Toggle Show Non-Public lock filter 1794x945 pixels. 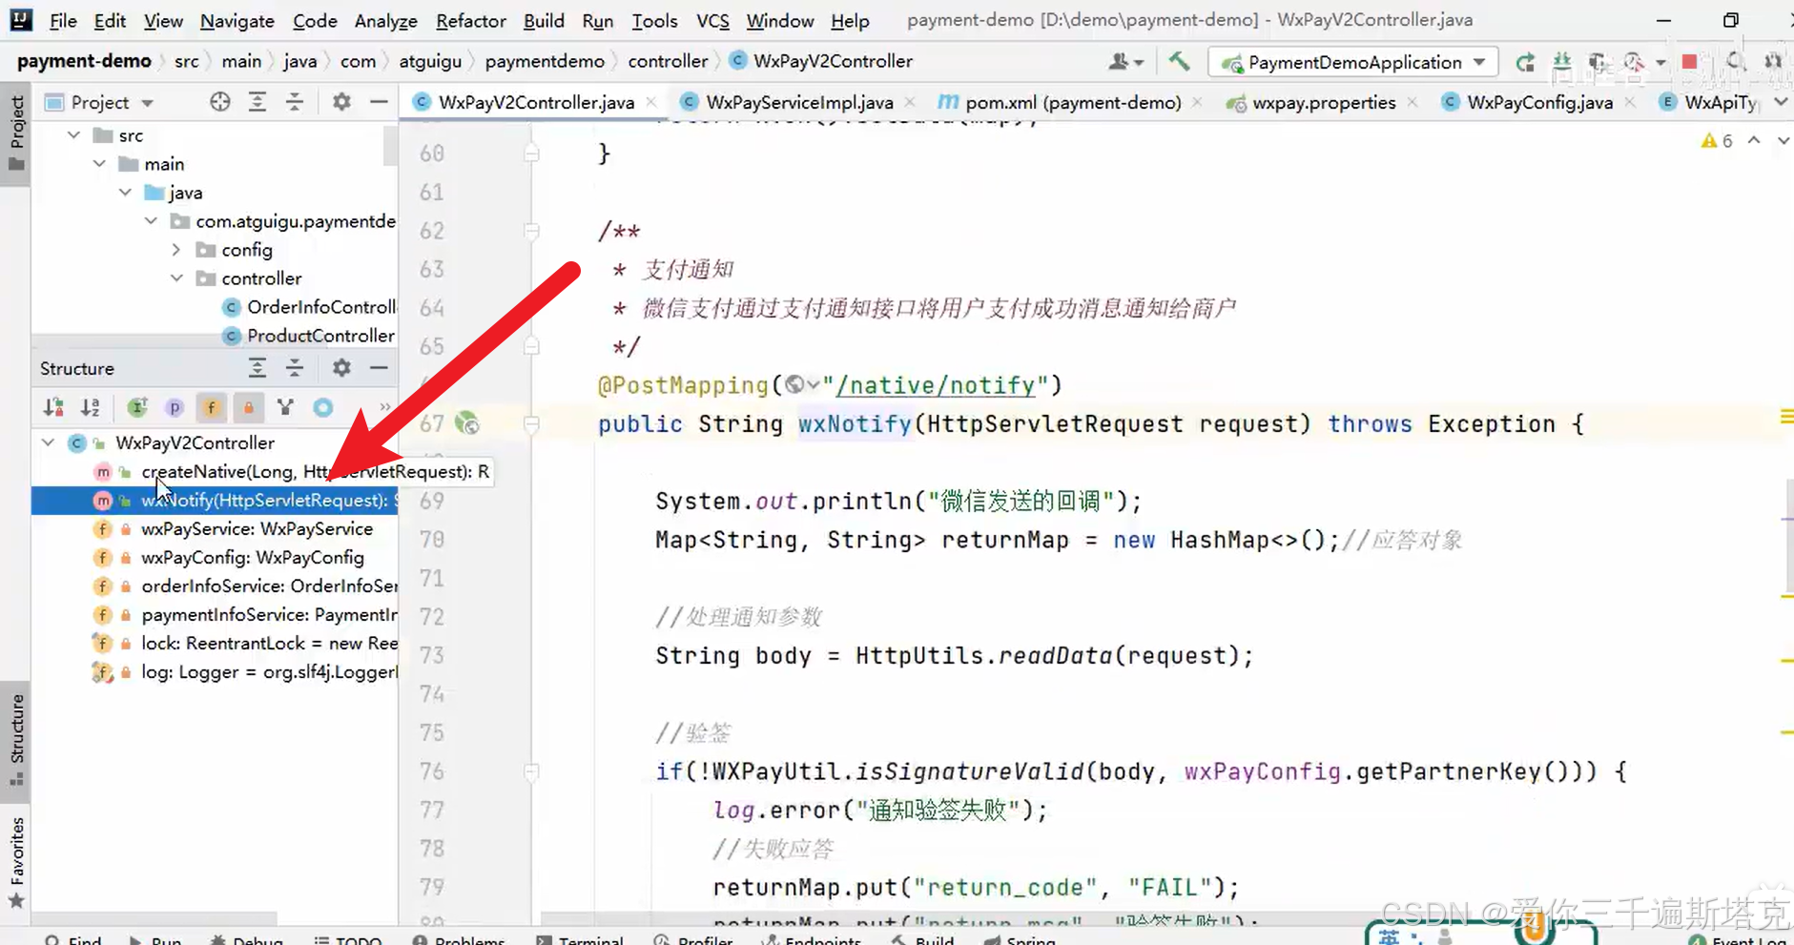[248, 408]
